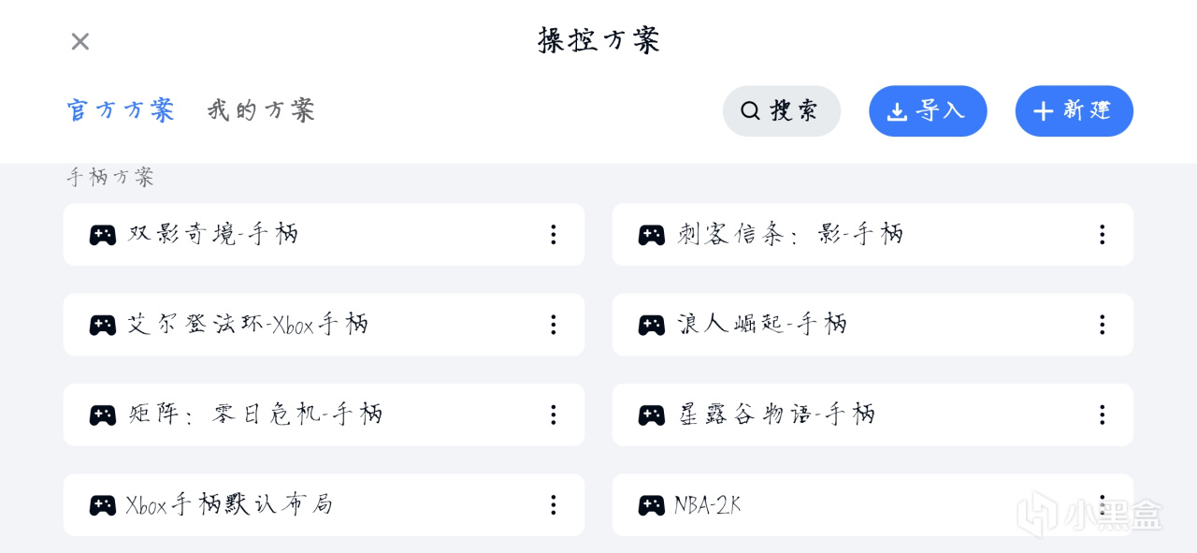Click the 导入 import button
Screen dimensions: 1197x553
[x=928, y=110]
